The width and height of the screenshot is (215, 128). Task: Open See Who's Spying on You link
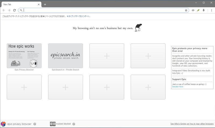(192, 124)
